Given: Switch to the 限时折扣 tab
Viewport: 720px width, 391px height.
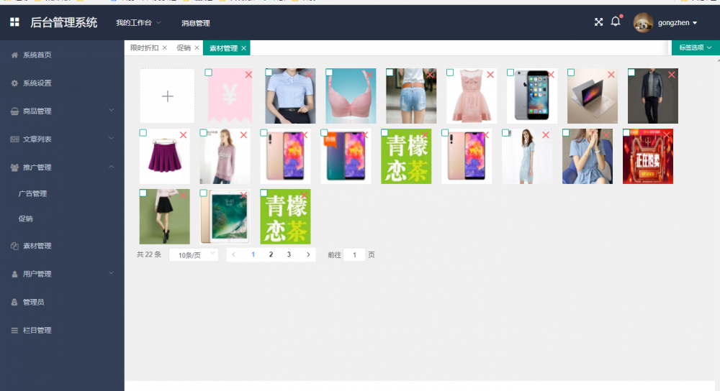Looking at the screenshot, I should [144, 47].
